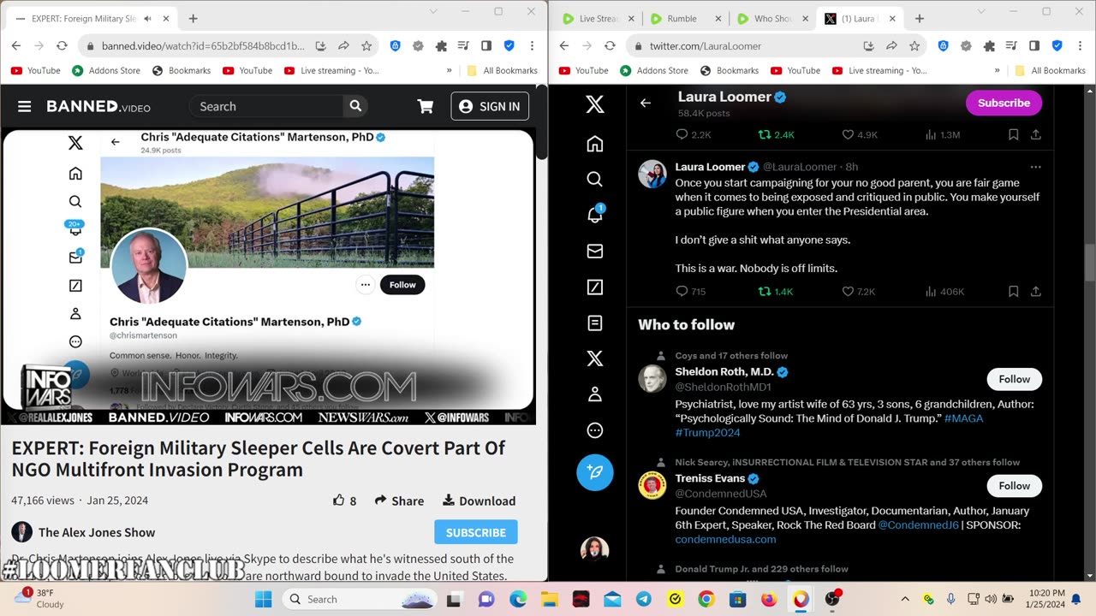Open All Bookmarks folder in Twitter window
The height and width of the screenshot is (616, 1096).
[1050, 70]
